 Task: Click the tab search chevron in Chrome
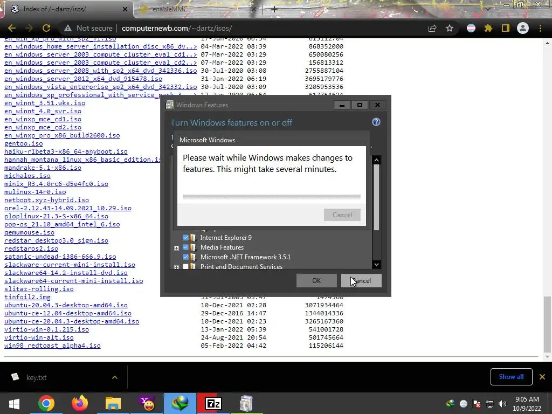488,9
